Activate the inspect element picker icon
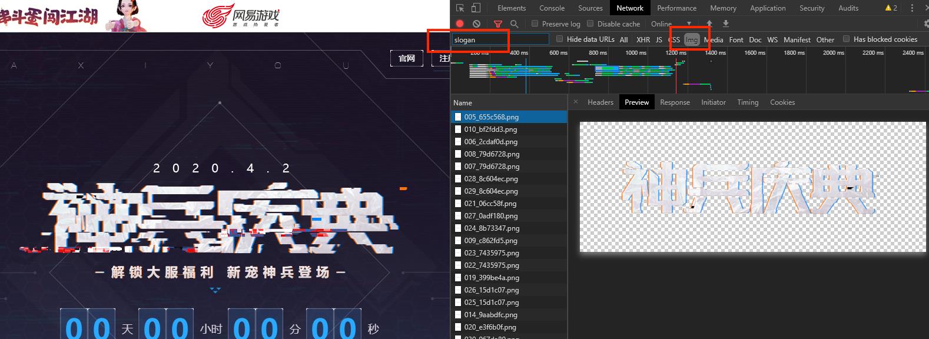Image resolution: width=929 pixels, height=339 pixels. click(460, 8)
